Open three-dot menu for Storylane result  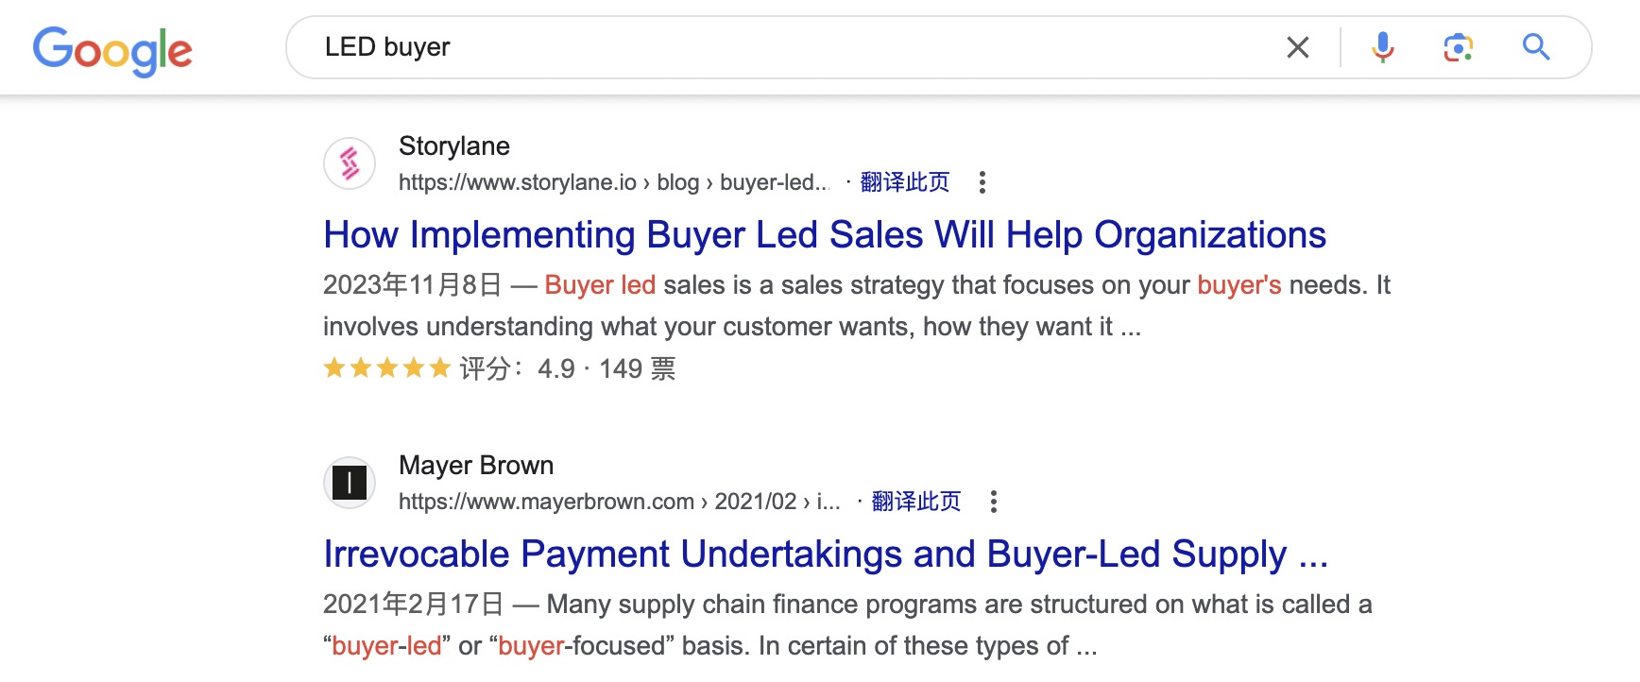pyautogui.click(x=982, y=182)
